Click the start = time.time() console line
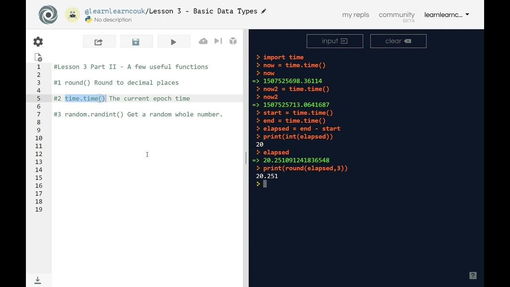This screenshot has height=287, width=510. pos(298,113)
